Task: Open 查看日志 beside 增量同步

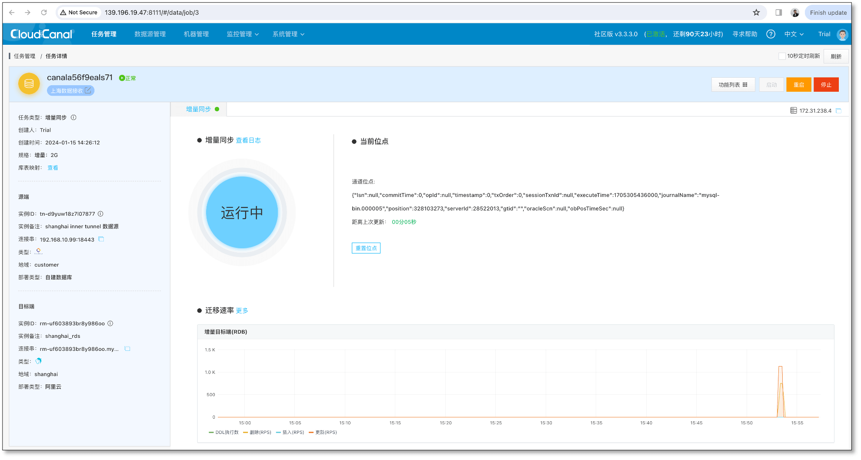Action: [248, 140]
